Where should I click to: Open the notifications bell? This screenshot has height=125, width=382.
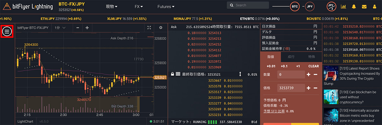pyautogui.click(x=354, y=6)
